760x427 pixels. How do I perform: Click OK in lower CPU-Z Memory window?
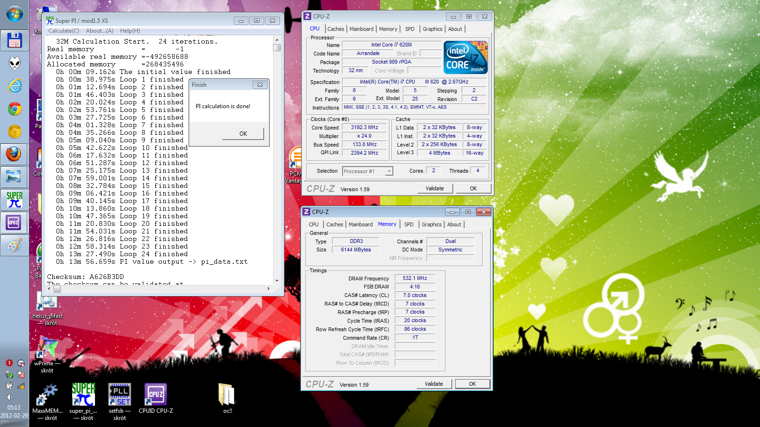click(x=472, y=384)
